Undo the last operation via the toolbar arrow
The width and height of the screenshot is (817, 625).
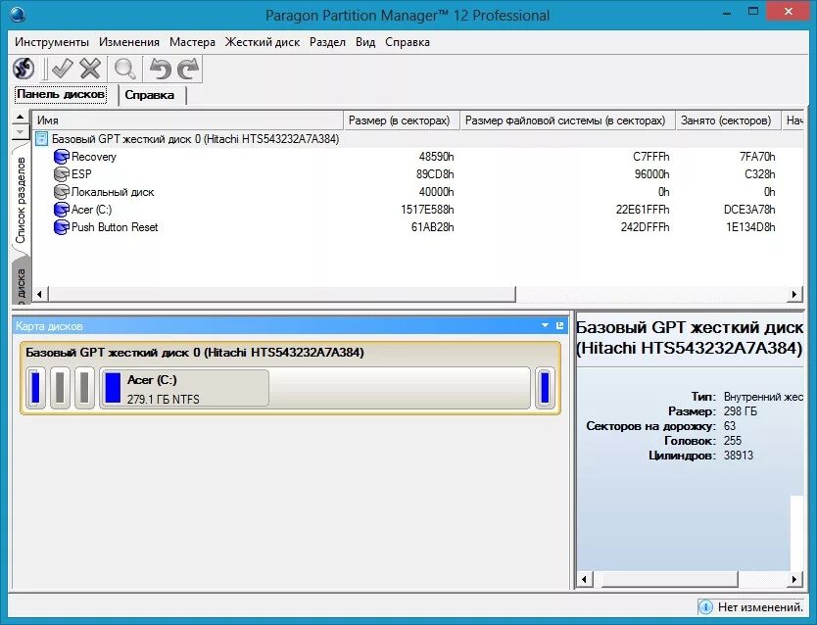(x=160, y=69)
